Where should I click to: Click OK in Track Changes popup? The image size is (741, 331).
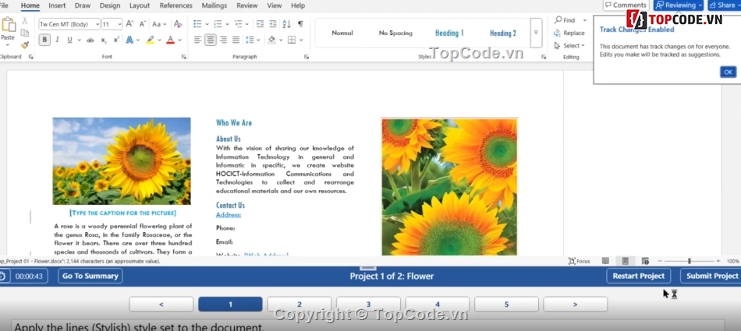tap(728, 72)
